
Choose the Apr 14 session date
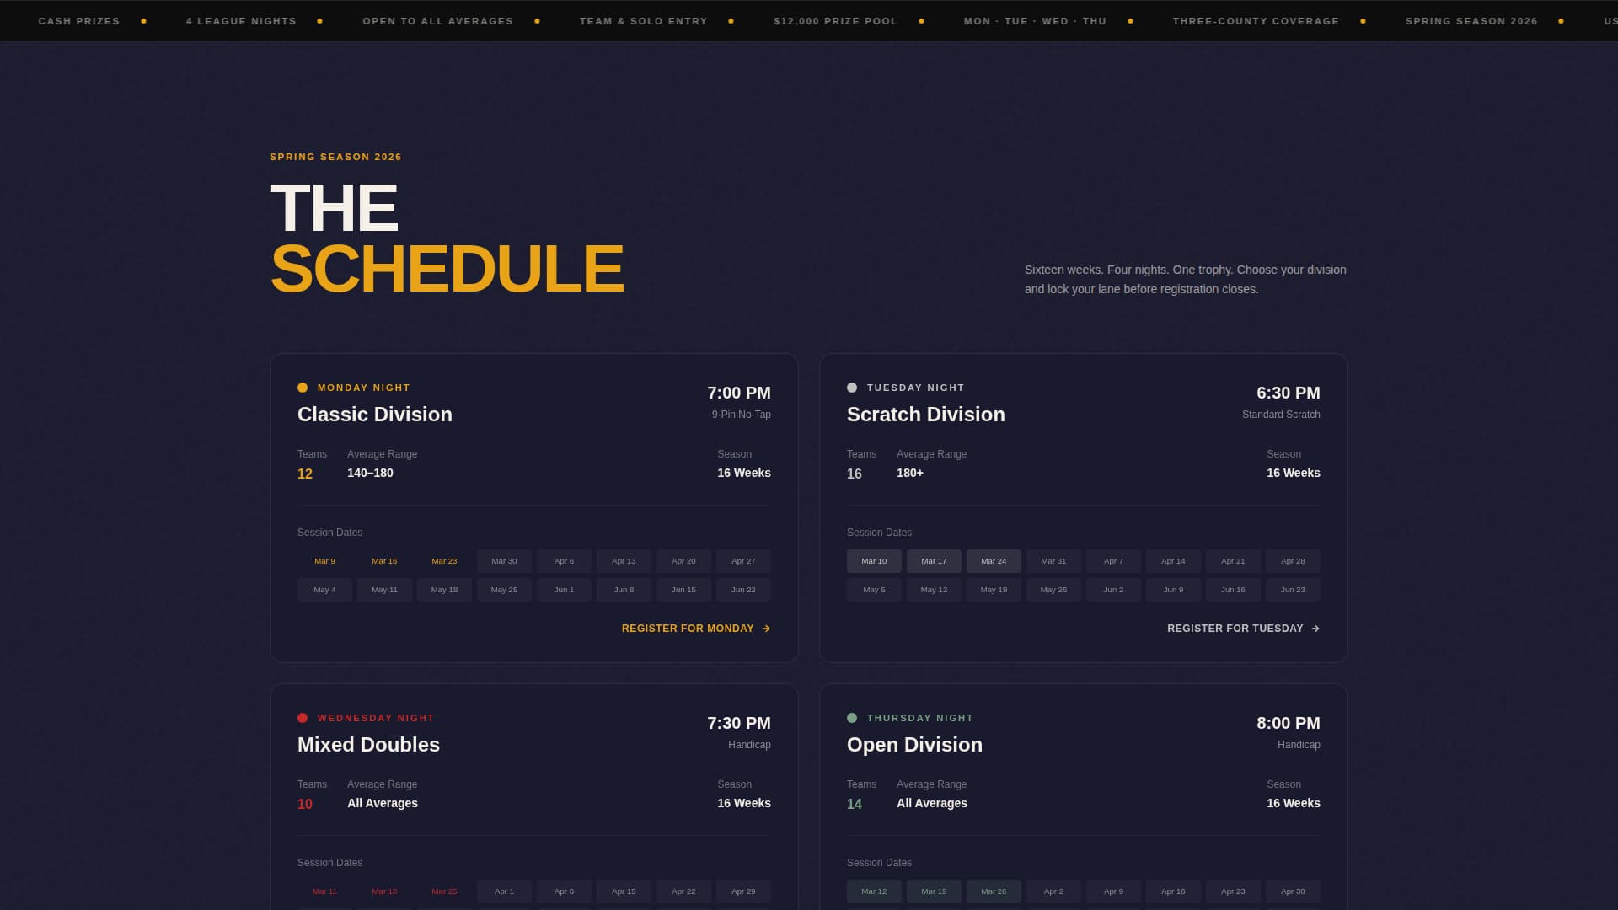pyautogui.click(x=1173, y=561)
